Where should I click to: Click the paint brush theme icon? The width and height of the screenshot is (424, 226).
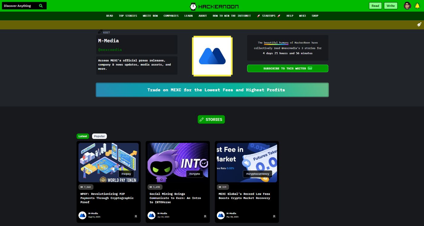(419, 25)
